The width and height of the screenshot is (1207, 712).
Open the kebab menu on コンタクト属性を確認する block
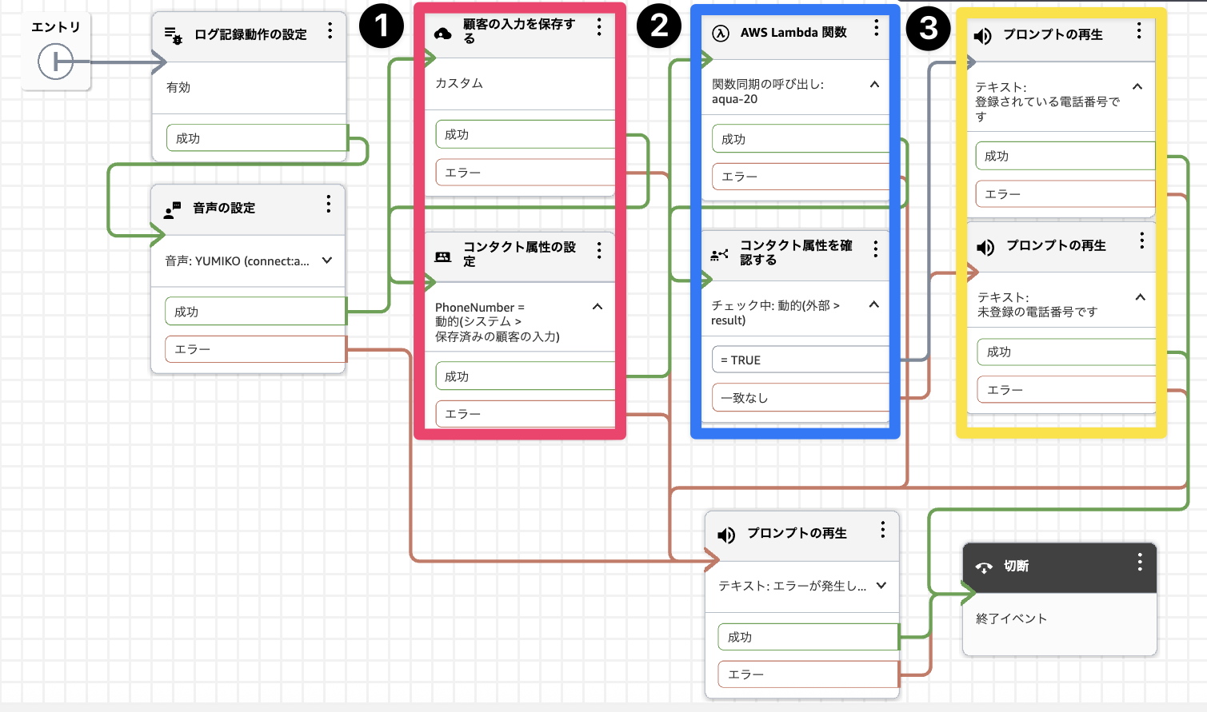click(x=876, y=249)
